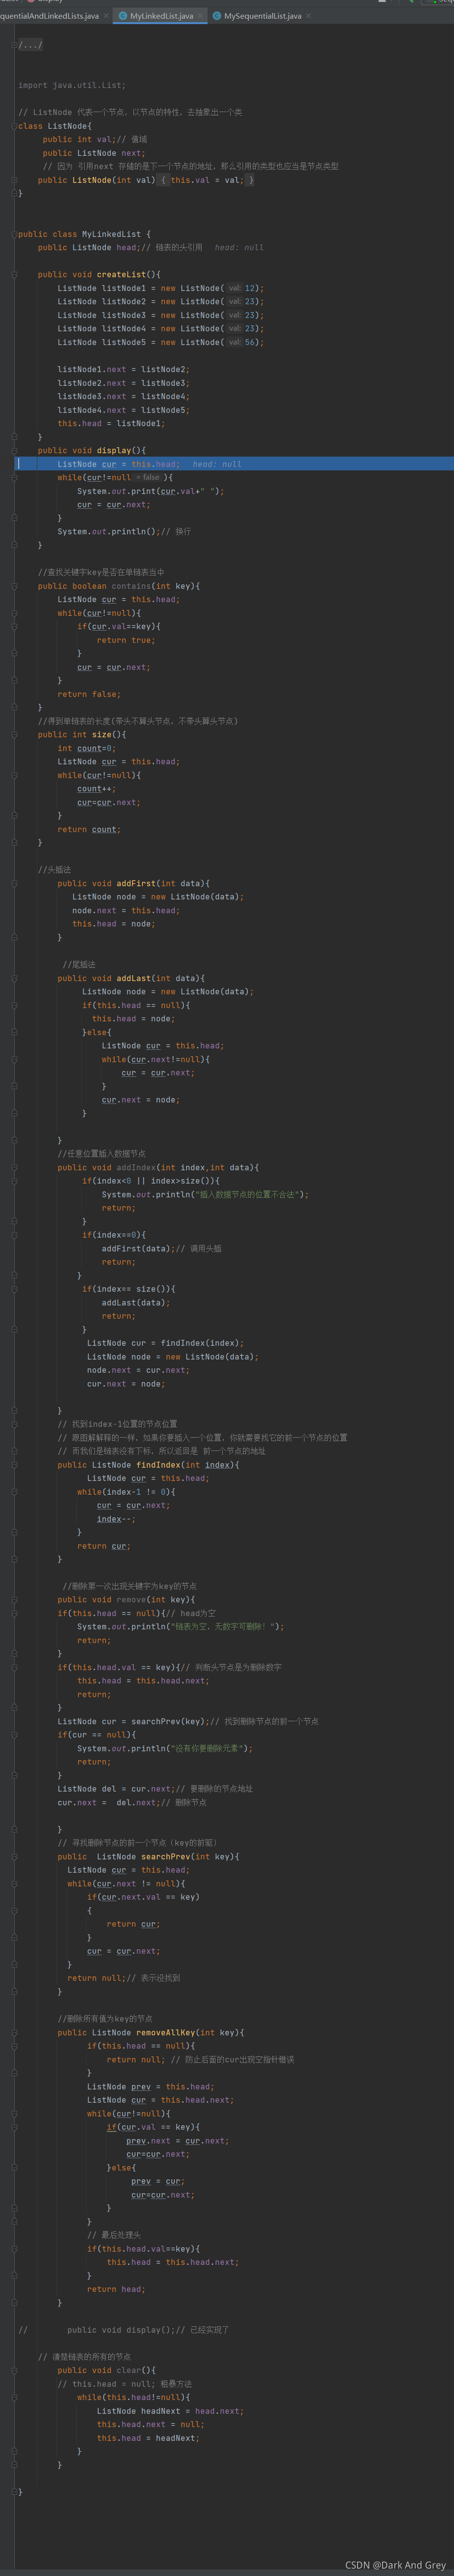Image resolution: width=454 pixels, height=2576 pixels.
Task: Click 'ListNode headNext = head.next;' line
Action: 170,2410
